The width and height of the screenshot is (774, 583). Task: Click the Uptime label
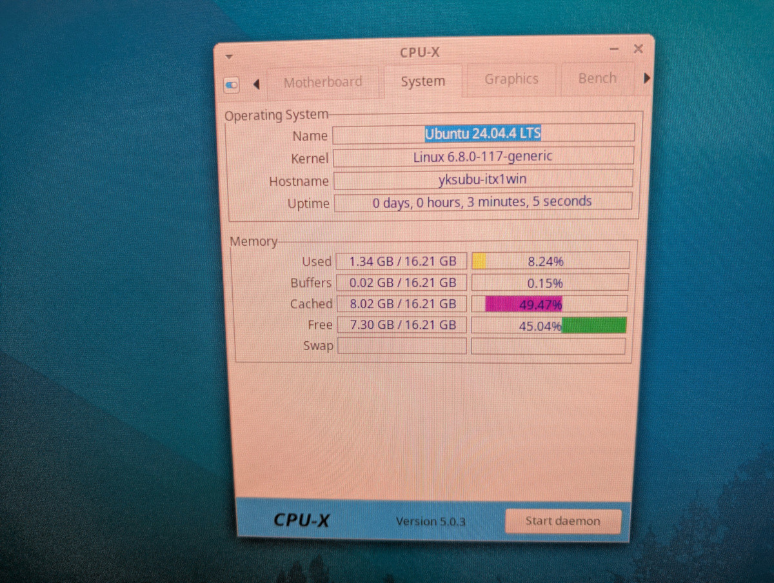click(x=308, y=204)
